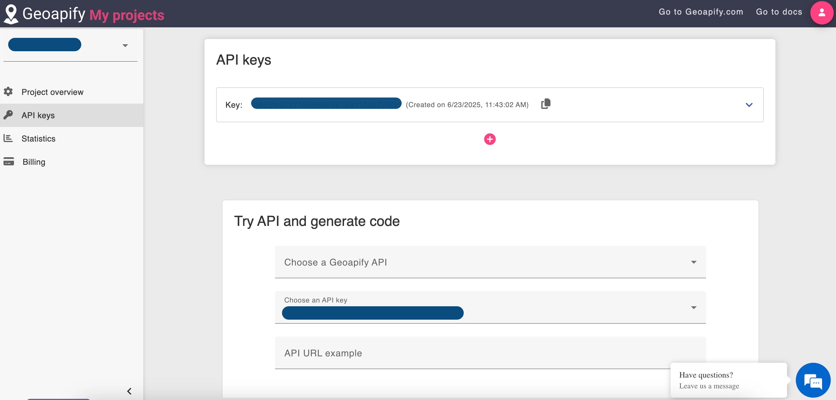Open Project overview in the sidebar

(x=72, y=92)
